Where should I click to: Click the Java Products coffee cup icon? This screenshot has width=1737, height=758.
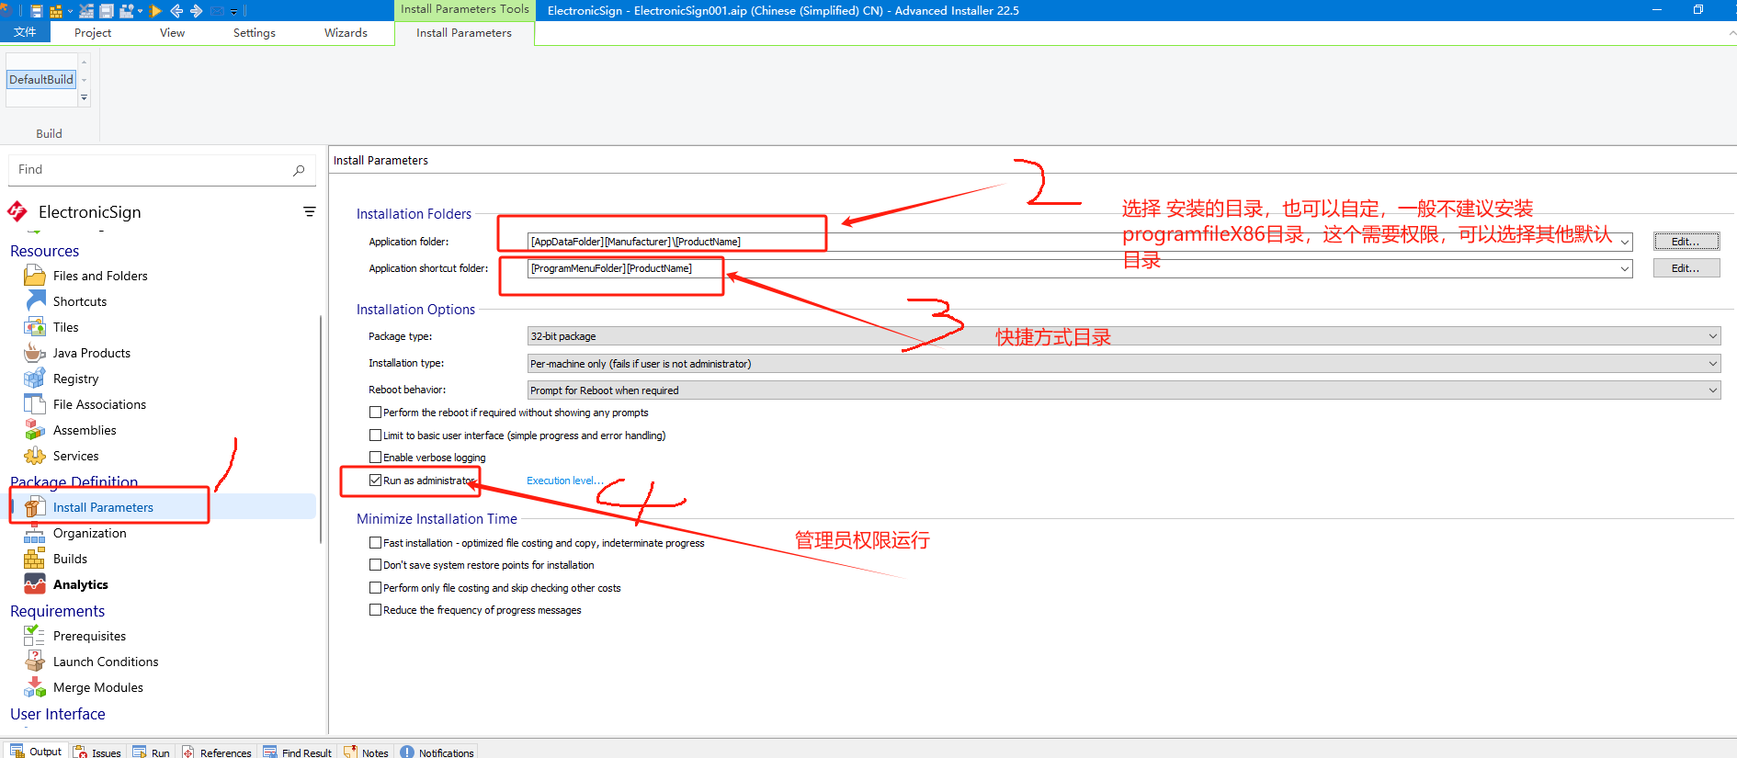pos(35,353)
